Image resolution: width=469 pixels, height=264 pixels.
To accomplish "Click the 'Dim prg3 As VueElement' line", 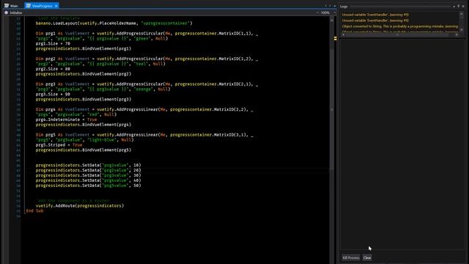I will tap(147, 84).
